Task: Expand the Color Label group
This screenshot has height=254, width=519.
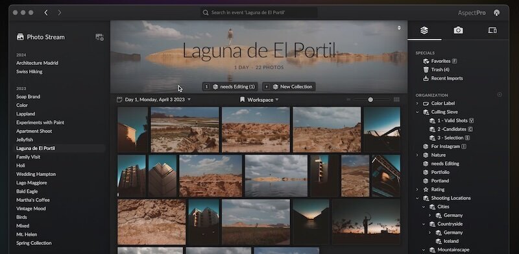Action: click(x=417, y=103)
